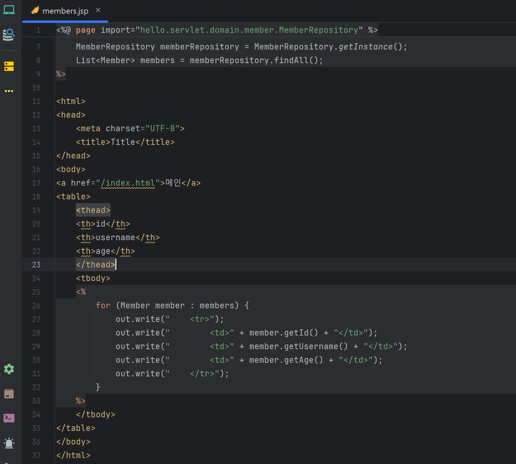Viewport: 516px width, 464px height.
Task: Open the green Services gear icon
Action: pyautogui.click(x=9, y=369)
